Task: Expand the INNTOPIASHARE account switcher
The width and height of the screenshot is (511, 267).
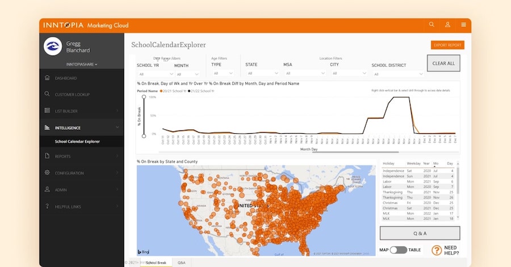Action: click(82, 64)
